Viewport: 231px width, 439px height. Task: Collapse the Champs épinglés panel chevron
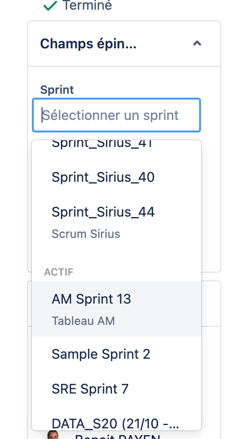point(197,44)
